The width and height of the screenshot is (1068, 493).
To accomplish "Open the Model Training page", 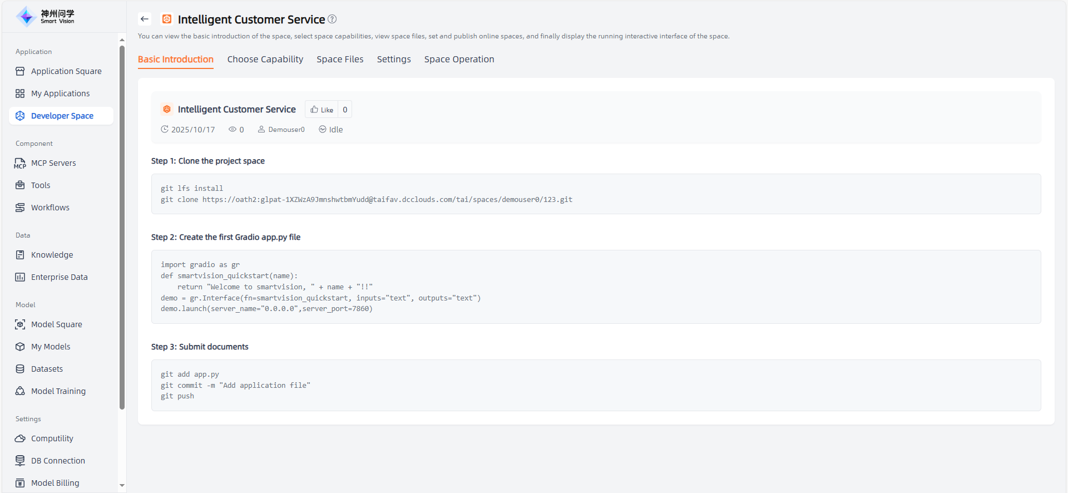I will pyautogui.click(x=58, y=391).
